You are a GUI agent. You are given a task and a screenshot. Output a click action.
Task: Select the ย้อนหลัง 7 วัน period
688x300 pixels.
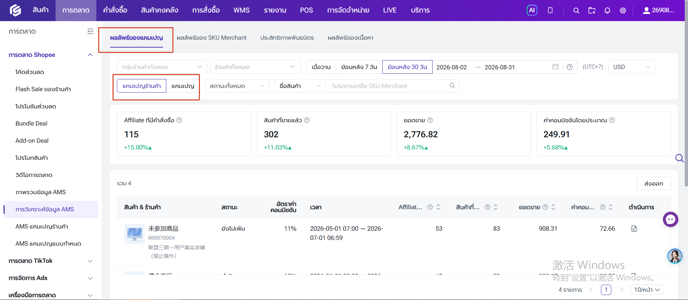click(x=359, y=67)
